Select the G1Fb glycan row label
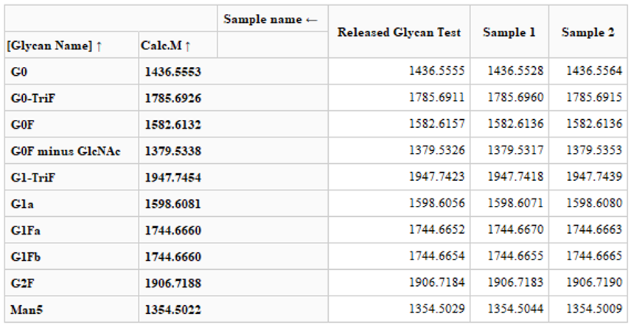This screenshot has height=325, width=631. click(26, 257)
